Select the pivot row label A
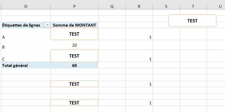225x112 pixels. coord(26,37)
